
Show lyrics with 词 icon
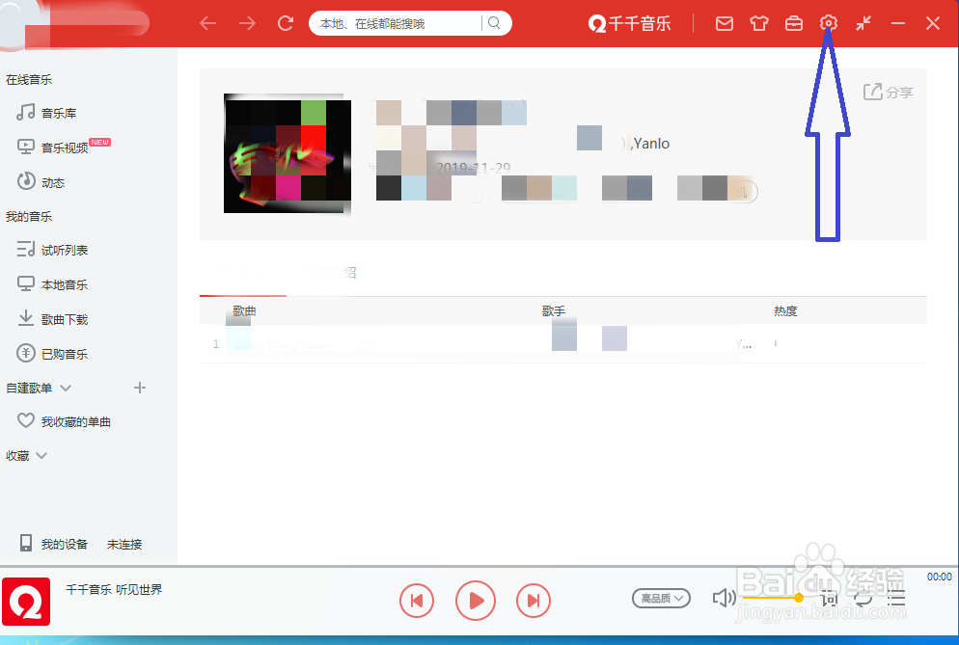830,598
